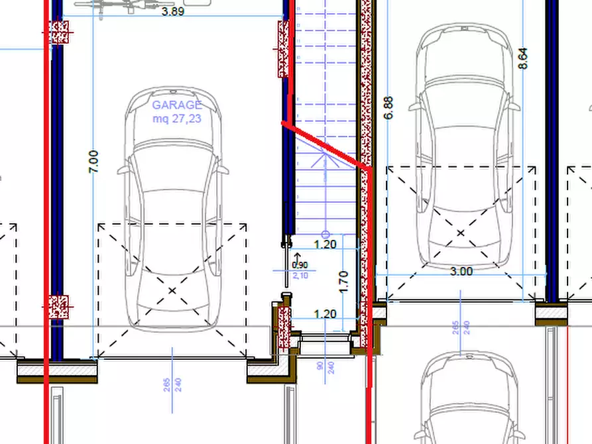Screen dimensions: 592x444
Task: Select the '90 240' door size label
Action: click(326, 367)
